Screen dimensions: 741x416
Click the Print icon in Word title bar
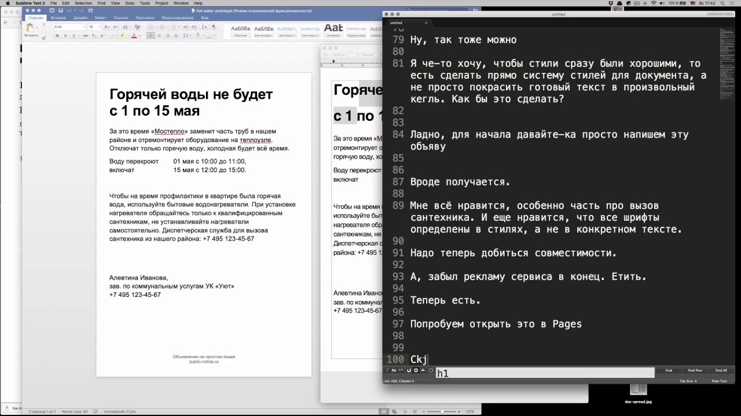pos(90,10)
